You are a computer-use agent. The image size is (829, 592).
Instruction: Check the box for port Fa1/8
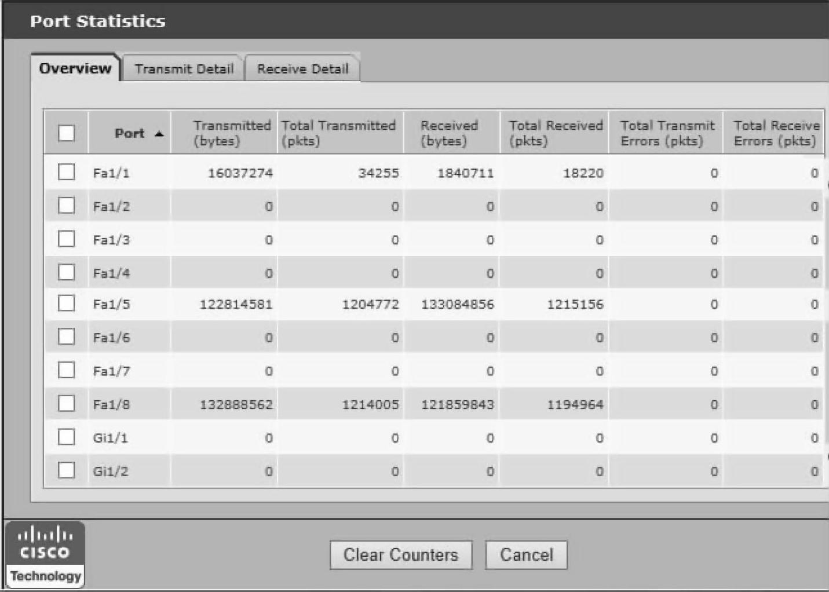click(x=67, y=403)
